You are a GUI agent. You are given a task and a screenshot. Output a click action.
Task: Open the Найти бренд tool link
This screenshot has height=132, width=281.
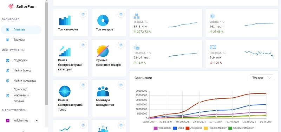click(22, 70)
